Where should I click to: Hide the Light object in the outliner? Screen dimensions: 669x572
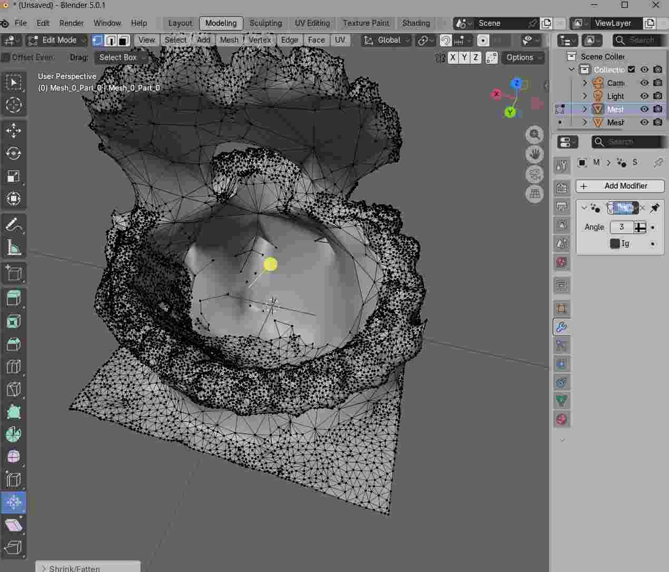pyautogui.click(x=644, y=96)
